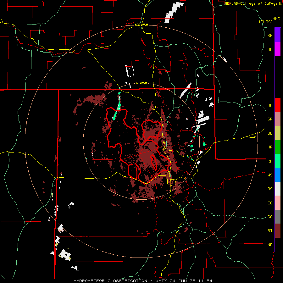The image size is (283, 283).
Task: Click the "GC" legend label
Action: pyautogui.click(x=270, y=217)
